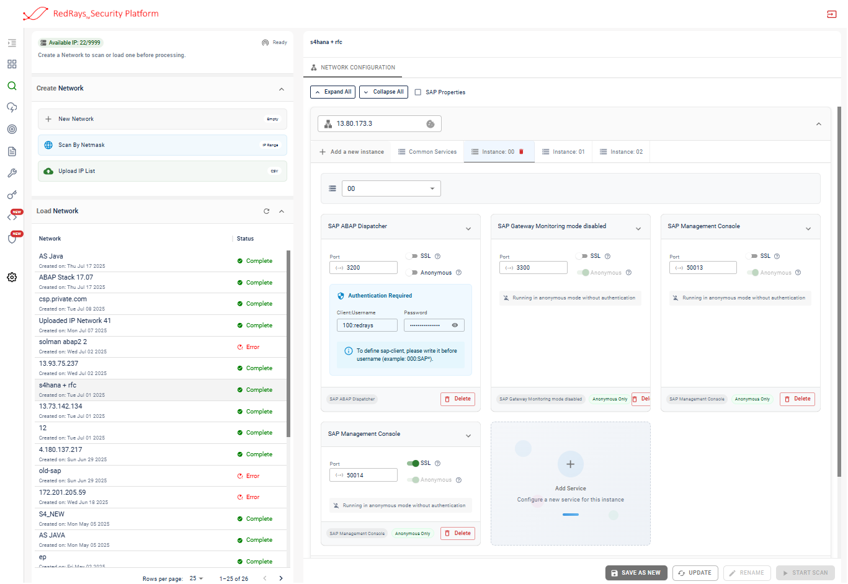Click the logout icon in the top bar
This screenshot has width=848, height=584.
pos(831,14)
